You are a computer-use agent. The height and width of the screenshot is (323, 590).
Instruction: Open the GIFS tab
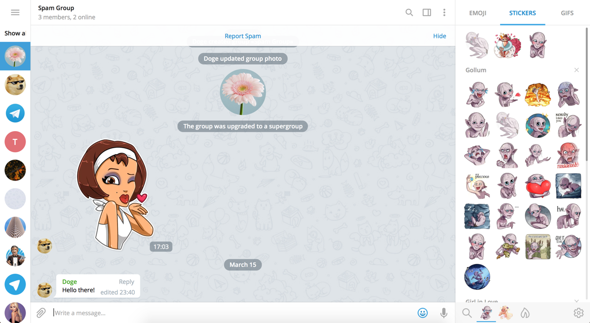[x=567, y=13]
